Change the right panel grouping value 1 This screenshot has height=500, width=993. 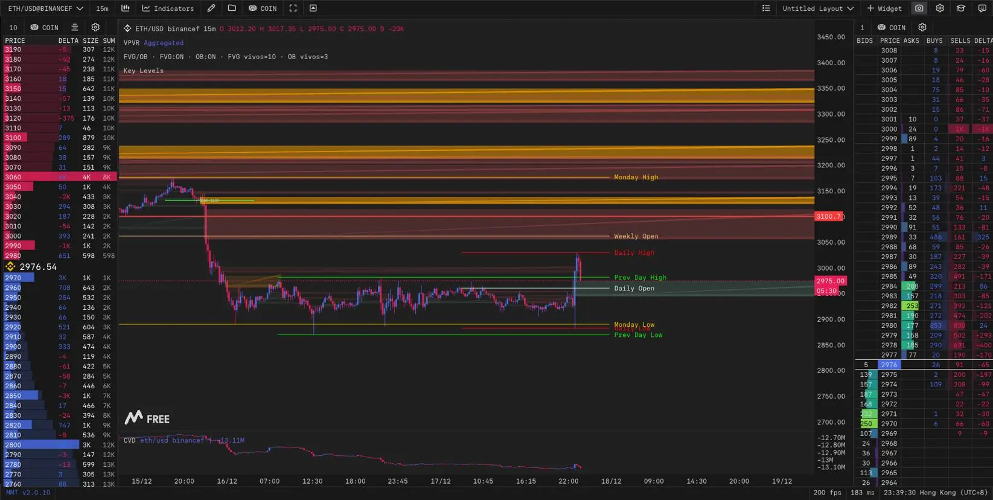(x=862, y=28)
